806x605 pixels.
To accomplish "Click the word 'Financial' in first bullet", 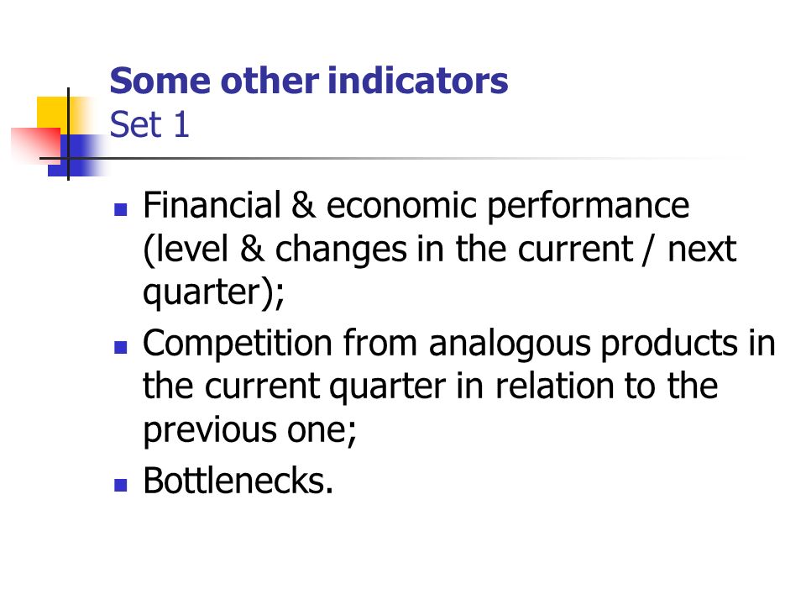I will click(x=212, y=205).
